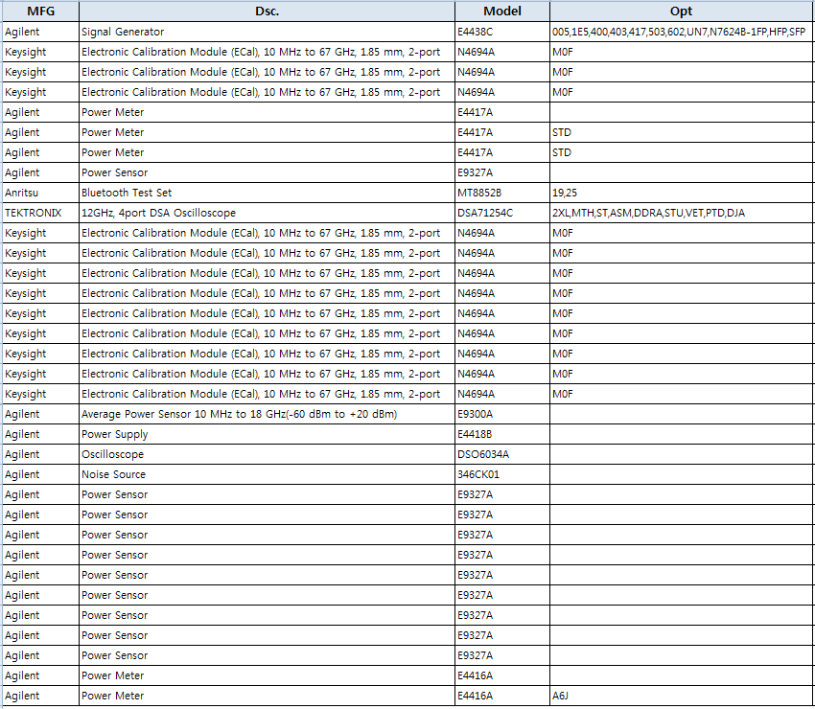Select the E9300A model cell
This screenshot has height=709, width=815.
tap(502, 414)
